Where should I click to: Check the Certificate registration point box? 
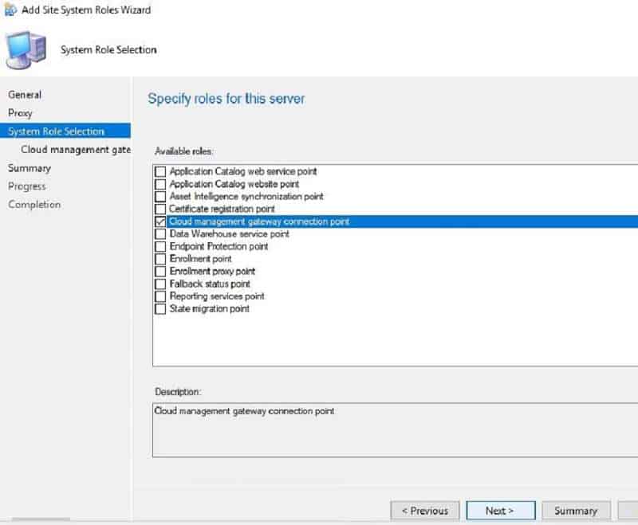(x=160, y=209)
